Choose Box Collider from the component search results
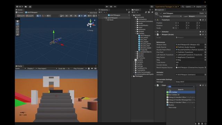Image resolution: width=222 pixels, height=125 pixels. [x=181, y=92]
